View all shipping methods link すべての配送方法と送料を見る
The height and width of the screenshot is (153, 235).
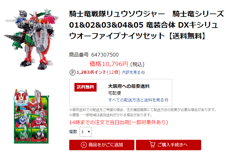click(x=136, y=100)
